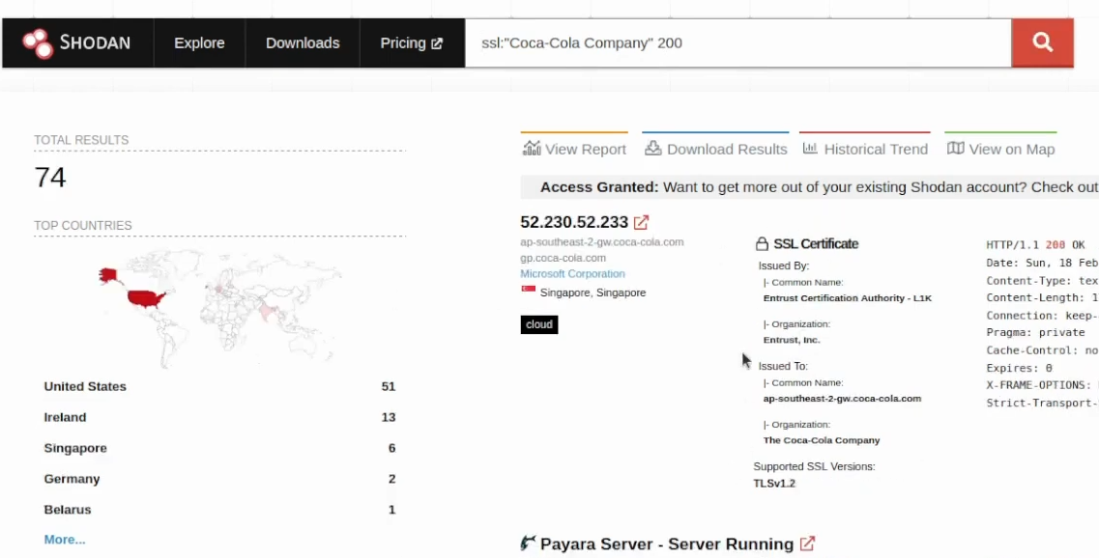
Task: Open View on Map via the map icon
Action: pyautogui.click(x=958, y=149)
